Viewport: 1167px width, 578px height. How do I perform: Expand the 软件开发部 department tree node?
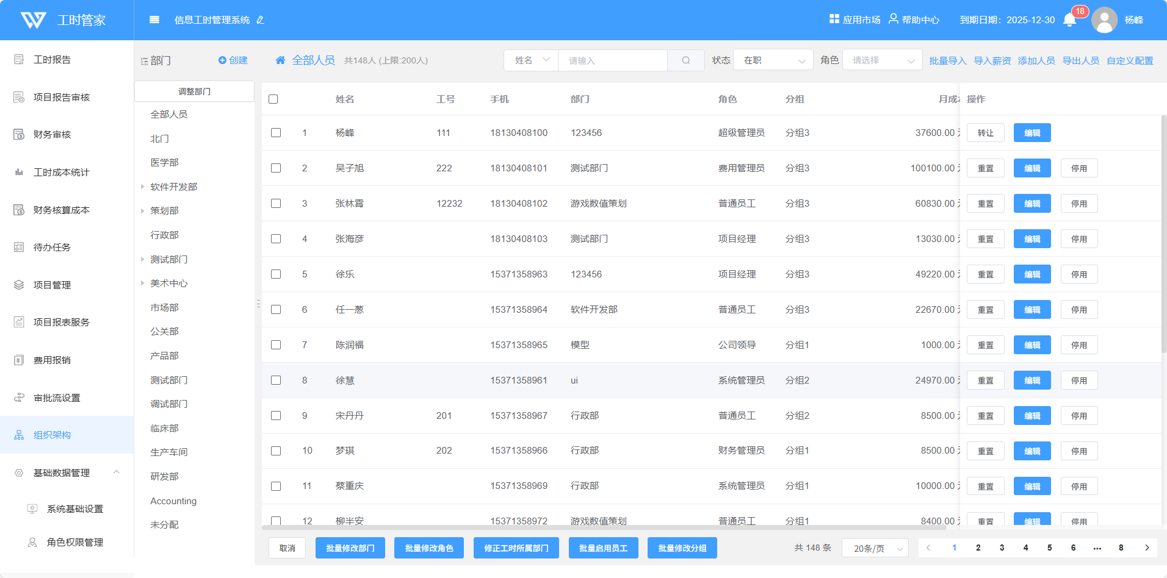click(x=143, y=187)
